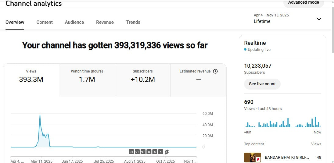
Task: Click the See live count button
Action: coord(262,84)
